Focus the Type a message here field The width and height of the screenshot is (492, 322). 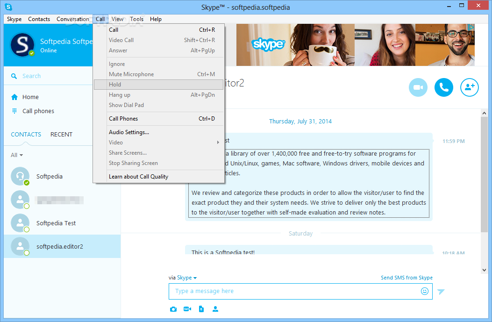(x=300, y=291)
